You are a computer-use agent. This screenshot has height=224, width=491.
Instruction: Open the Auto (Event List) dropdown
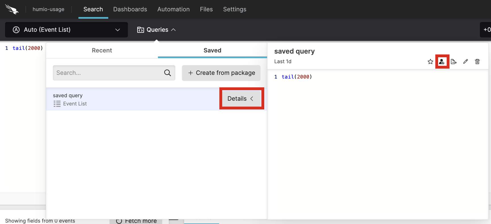pyautogui.click(x=66, y=30)
